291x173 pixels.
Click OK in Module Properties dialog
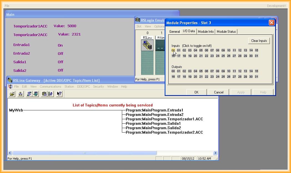tap(196, 92)
